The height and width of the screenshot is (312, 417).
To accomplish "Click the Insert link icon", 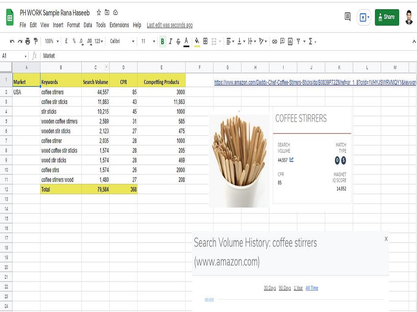I will tap(274, 41).
